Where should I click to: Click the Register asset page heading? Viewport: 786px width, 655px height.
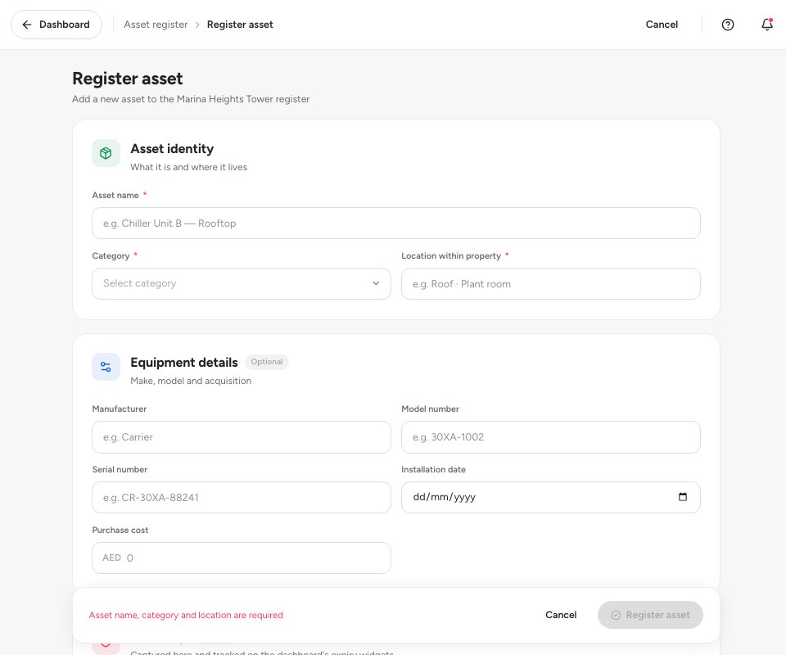click(x=128, y=79)
